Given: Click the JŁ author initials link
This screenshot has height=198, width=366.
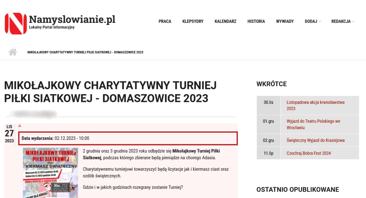Looking at the screenshot, I should (x=20, y=126).
